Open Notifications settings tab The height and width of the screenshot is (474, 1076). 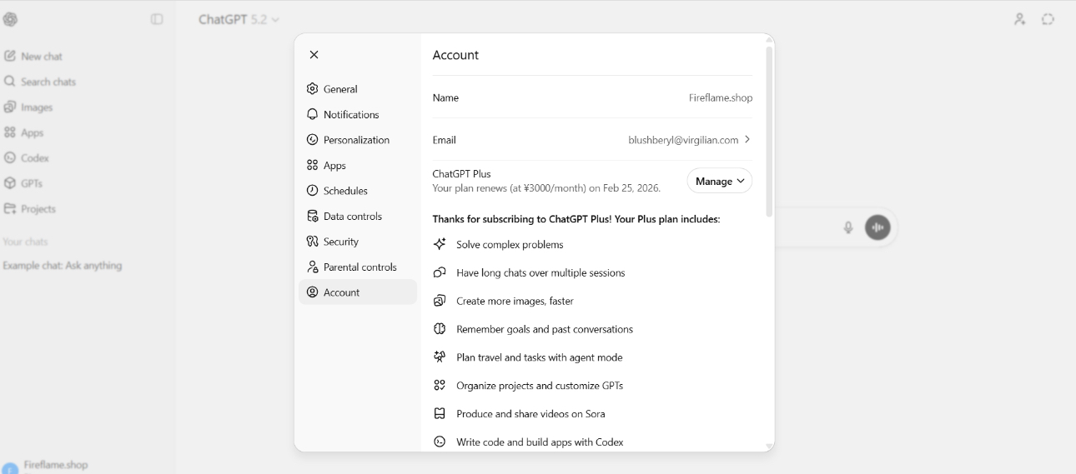(358, 115)
